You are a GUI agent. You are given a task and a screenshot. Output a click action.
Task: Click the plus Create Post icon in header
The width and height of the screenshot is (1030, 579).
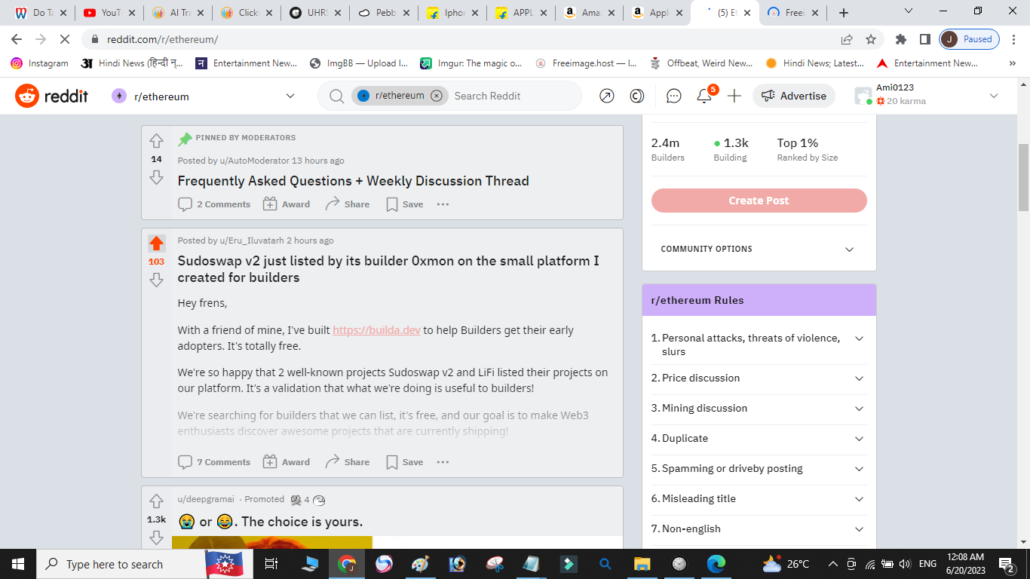pyautogui.click(x=734, y=96)
